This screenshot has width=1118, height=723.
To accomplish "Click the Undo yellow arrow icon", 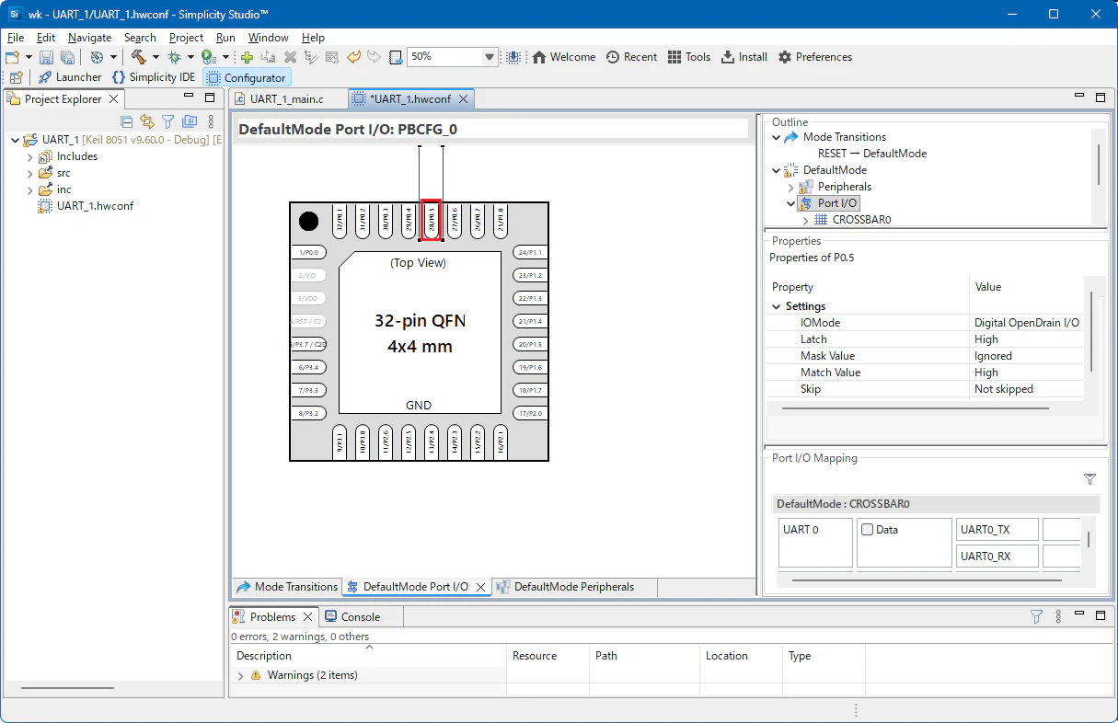I will 354,57.
